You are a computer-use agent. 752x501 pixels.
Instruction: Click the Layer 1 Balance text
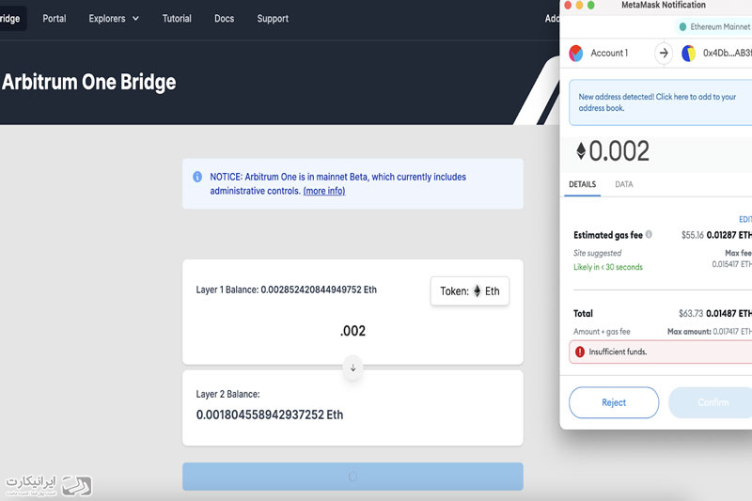coord(287,290)
